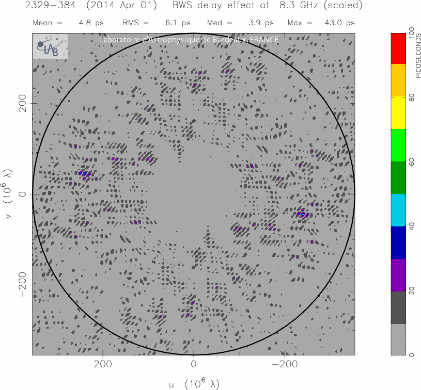The width and height of the screenshot is (421, 390).
Task: Click the dark gray colorbar segment
Action: [x=398, y=307]
